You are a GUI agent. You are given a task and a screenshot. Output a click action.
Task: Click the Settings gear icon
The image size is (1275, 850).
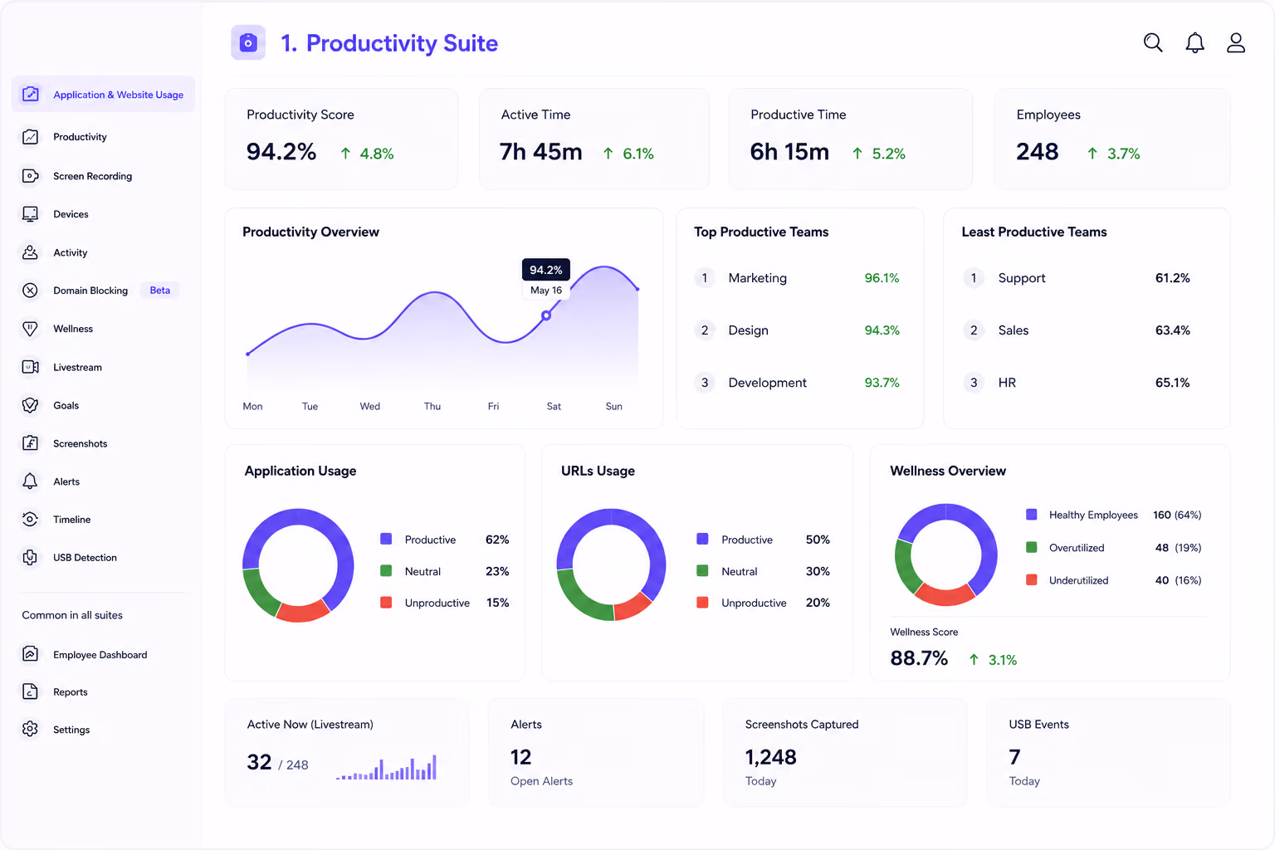(31, 729)
